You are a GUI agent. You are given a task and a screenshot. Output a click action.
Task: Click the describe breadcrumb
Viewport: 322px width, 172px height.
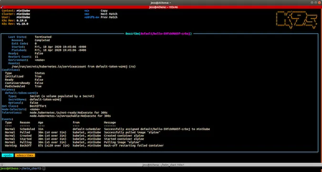pyautogui.click(x=25, y=155)
